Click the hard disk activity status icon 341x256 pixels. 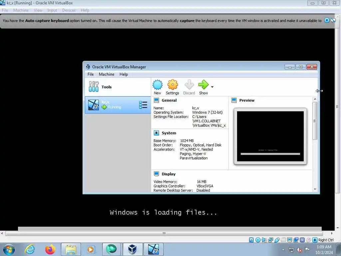[251, 240]
